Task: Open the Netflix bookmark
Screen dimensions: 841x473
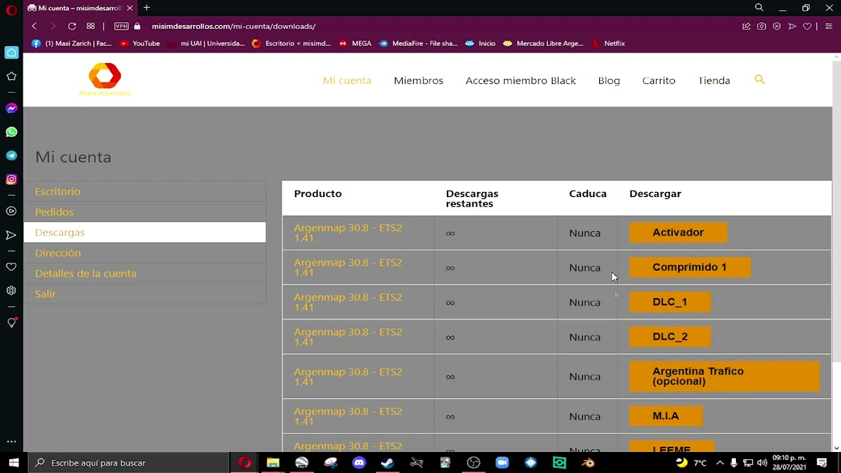Action: [608, 43]
